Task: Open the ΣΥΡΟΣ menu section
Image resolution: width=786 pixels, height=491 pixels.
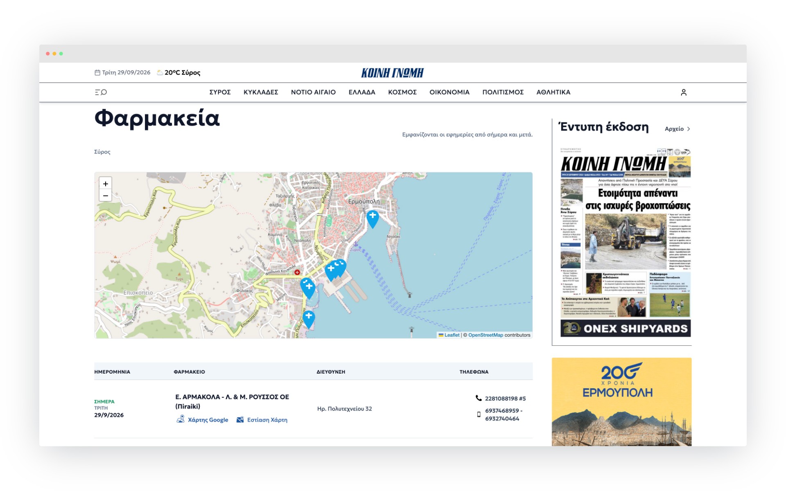Action: (x=220, y=92)
